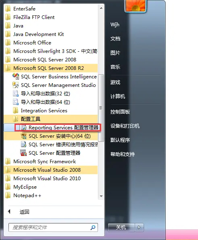Screen dimensions: 198x240
Task: Launch SQL Server Management Studio icon
Action: (x=16, y=85)
